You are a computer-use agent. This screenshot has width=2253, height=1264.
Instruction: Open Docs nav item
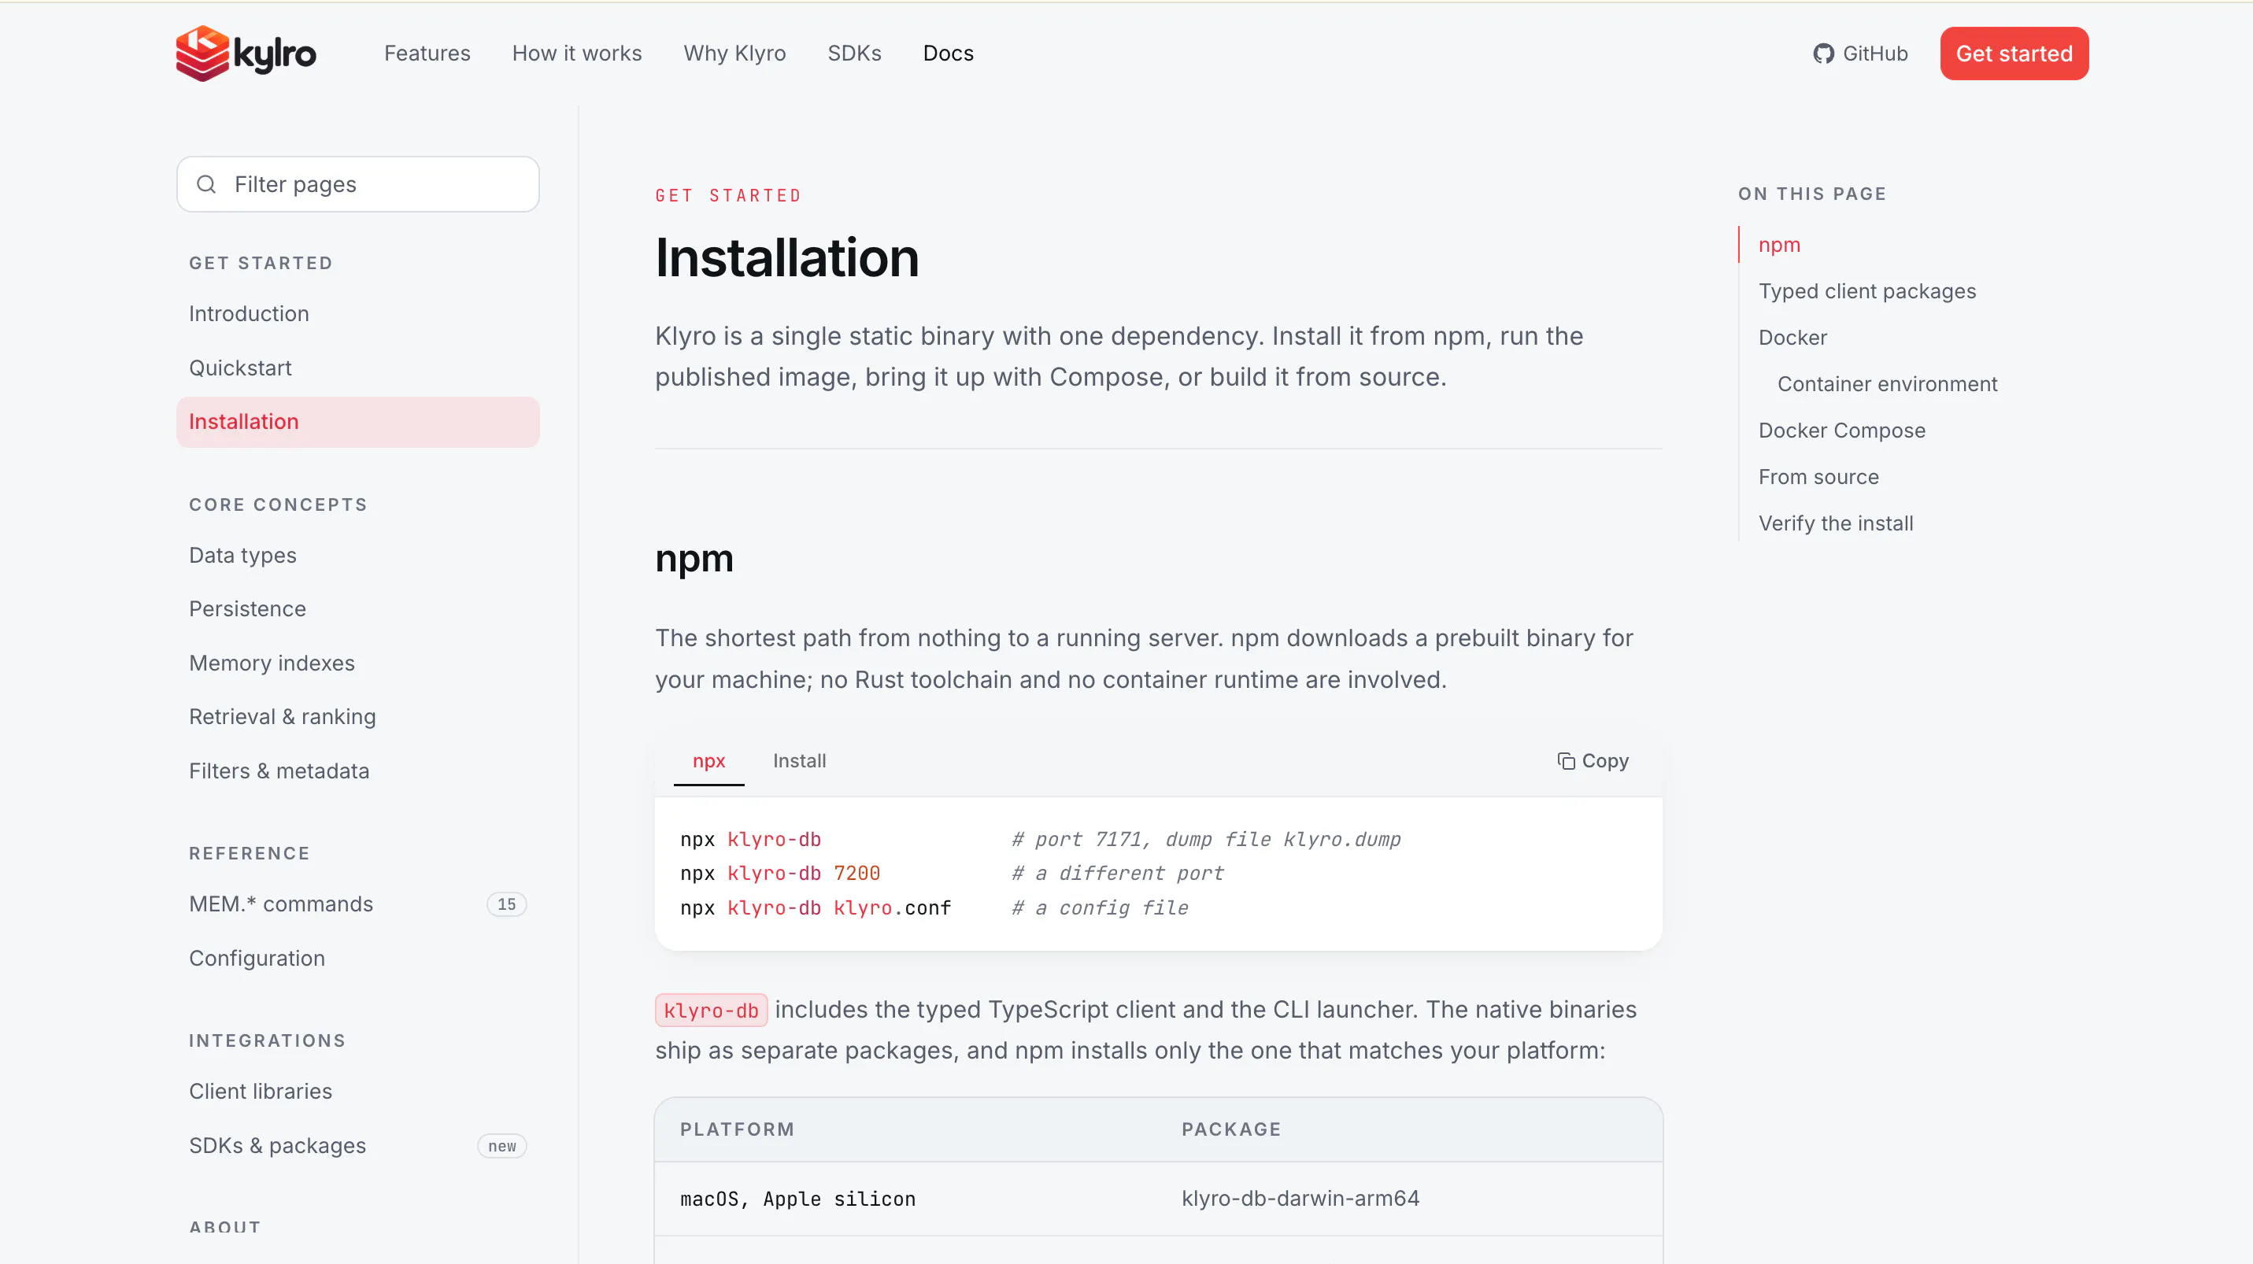tap(948, 54)
